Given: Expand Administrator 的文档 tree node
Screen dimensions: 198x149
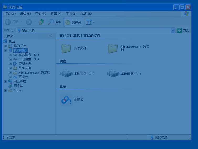Looking at the screenshot, I should pyautogui.click(x=10, y=73).
